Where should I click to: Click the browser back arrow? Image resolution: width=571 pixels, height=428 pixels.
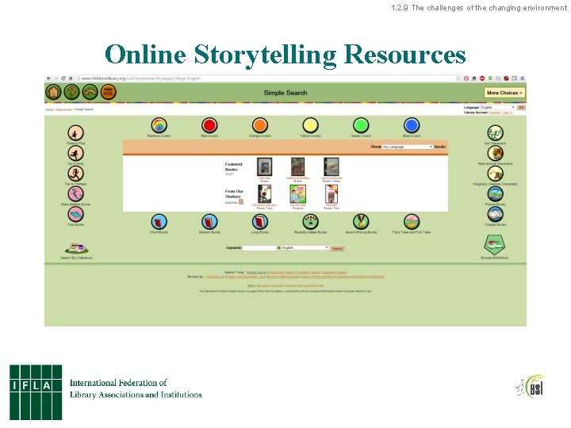49,78
